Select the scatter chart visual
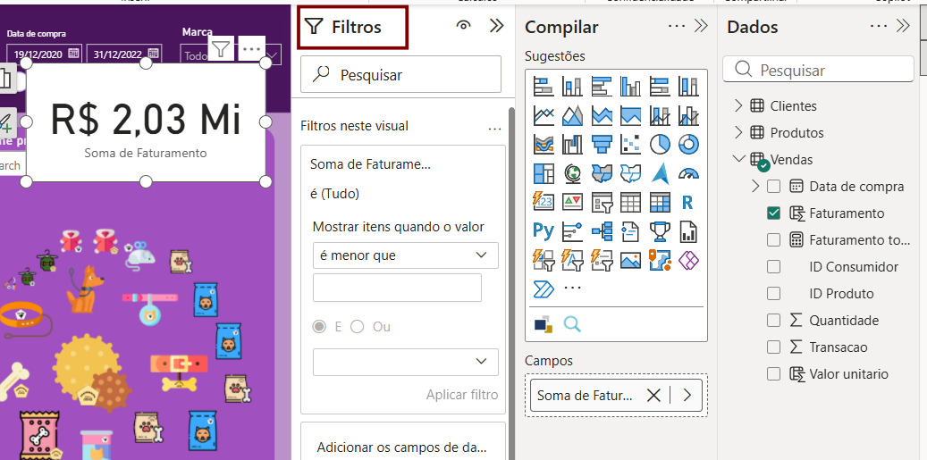The width and height of the screenshot is (927, 460). point(630,144)
